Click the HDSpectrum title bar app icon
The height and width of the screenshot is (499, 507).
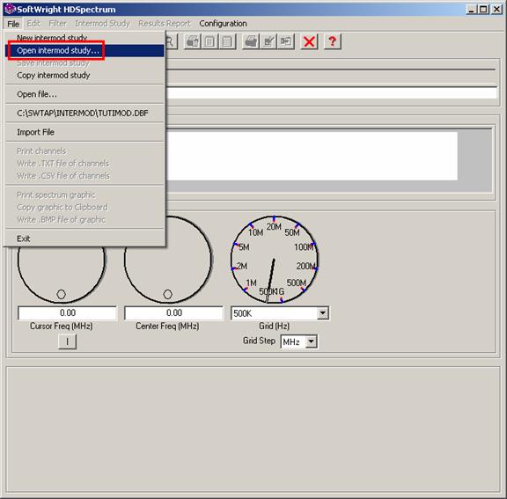coord(10,9)
